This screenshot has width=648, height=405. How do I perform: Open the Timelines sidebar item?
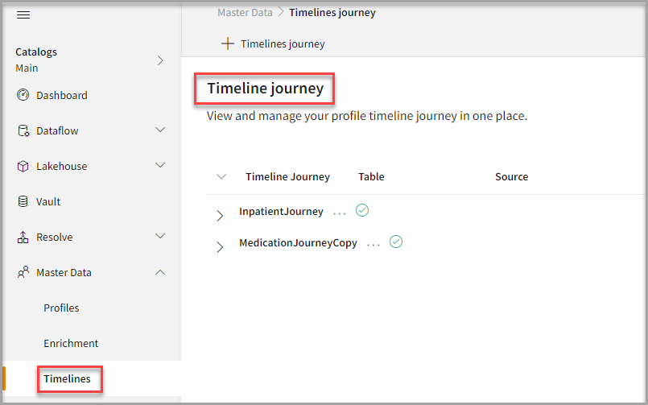(68, 378)
